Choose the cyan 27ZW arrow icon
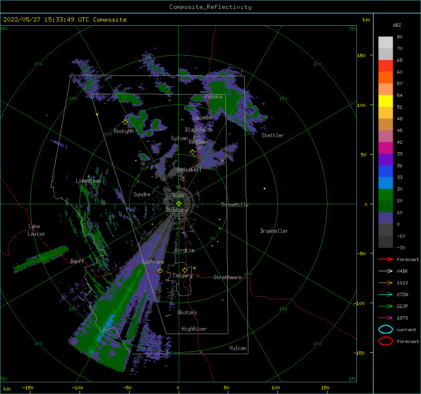Screen dimensions: 421x394 coord(385,295)
